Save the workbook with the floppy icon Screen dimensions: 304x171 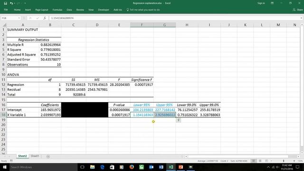coord(5,3)
